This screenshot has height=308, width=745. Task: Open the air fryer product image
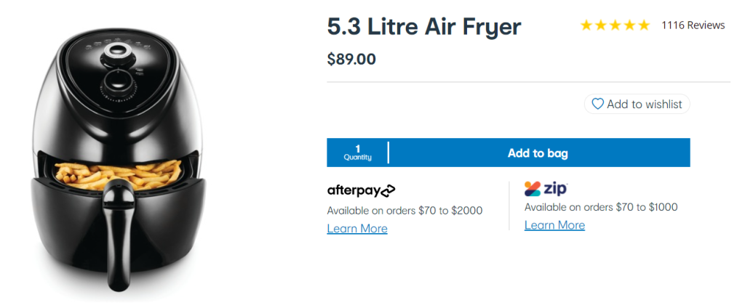coord(120,159)
